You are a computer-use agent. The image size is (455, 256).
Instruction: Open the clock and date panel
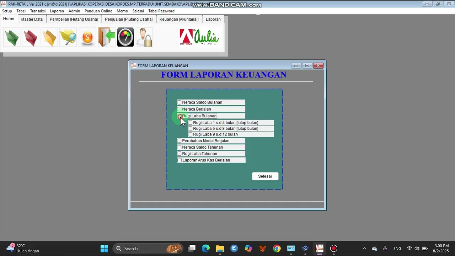pyautogui.click(x=441, y=249)
